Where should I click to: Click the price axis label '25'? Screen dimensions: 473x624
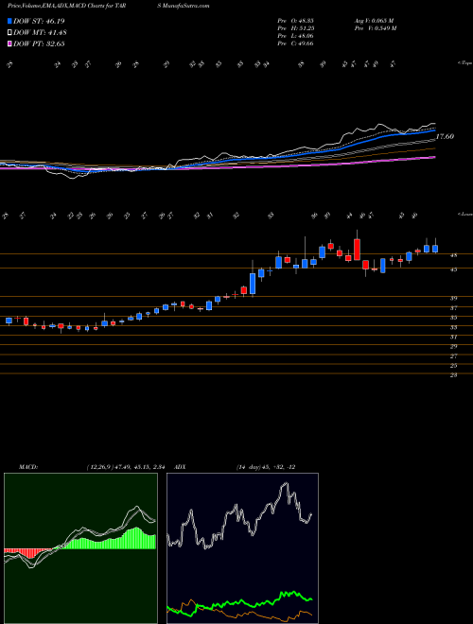[453, 365]
